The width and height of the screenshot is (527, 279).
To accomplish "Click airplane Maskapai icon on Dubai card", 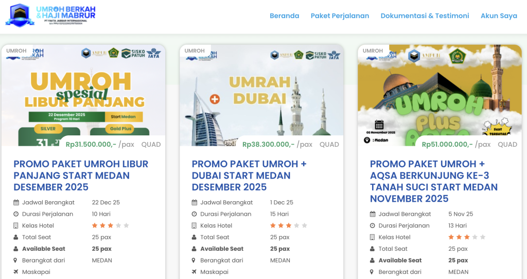I will point(194,272).
